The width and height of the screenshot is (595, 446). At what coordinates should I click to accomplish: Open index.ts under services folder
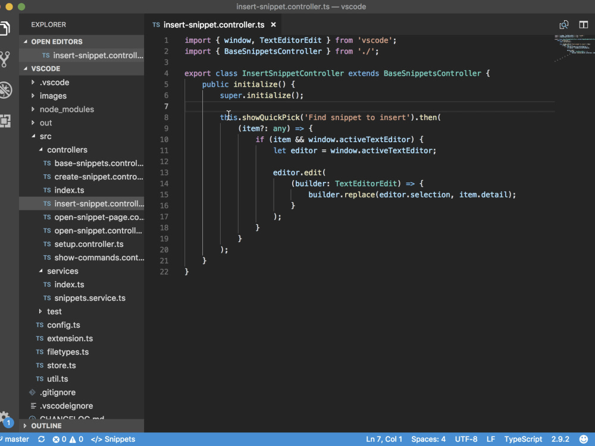tap(82, 284)
